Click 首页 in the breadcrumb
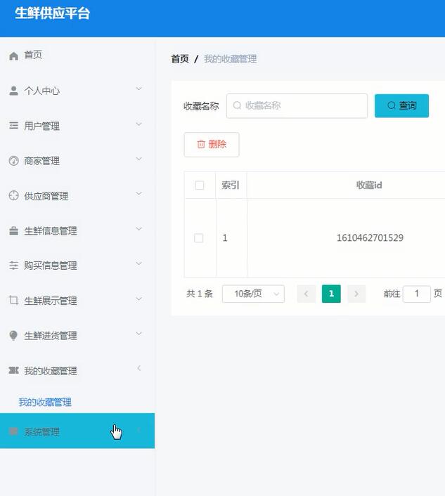Viewport: 445px width, 496px height. coord(180,59)
